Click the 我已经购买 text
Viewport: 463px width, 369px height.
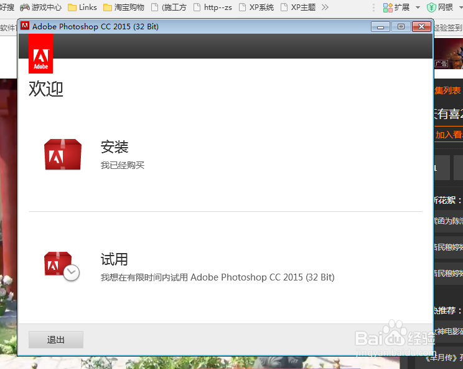[123, 165]
